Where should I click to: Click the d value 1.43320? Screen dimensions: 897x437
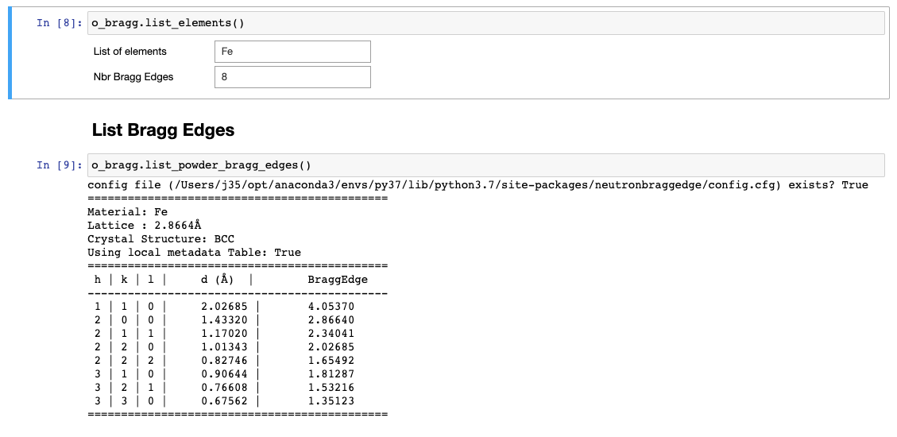pyautogui.click(x=224, y=320)
